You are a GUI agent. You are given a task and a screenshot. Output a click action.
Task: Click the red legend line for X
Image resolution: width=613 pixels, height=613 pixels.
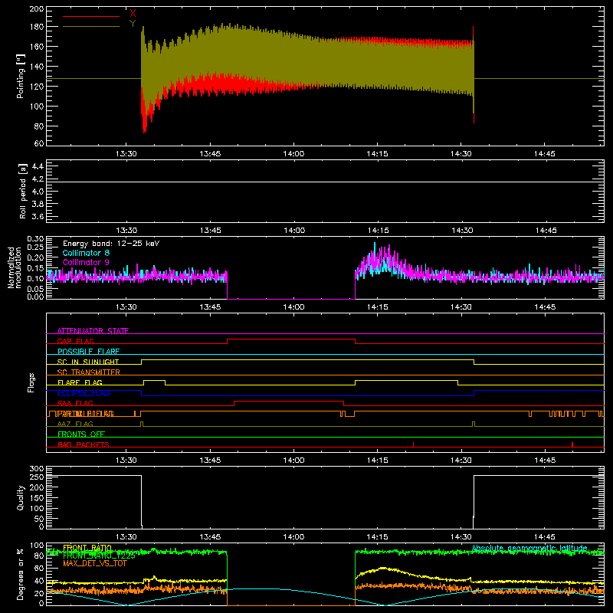pyautogui.click(x=91, y=16)
